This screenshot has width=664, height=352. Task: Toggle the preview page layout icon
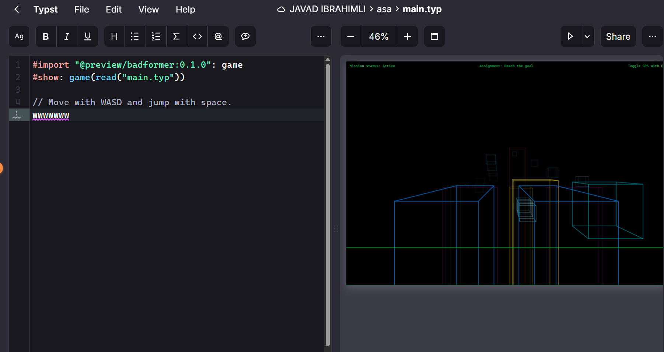click(434, 36)
